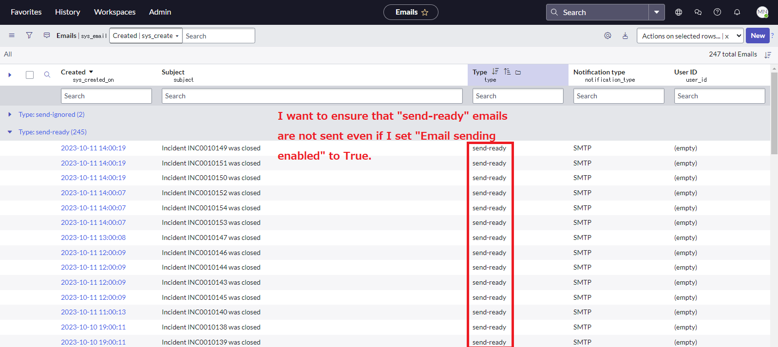Open the global search dropdown arrow
This screenshot has height=347, width=778.
pyautogui.click(x=657, y=12)
